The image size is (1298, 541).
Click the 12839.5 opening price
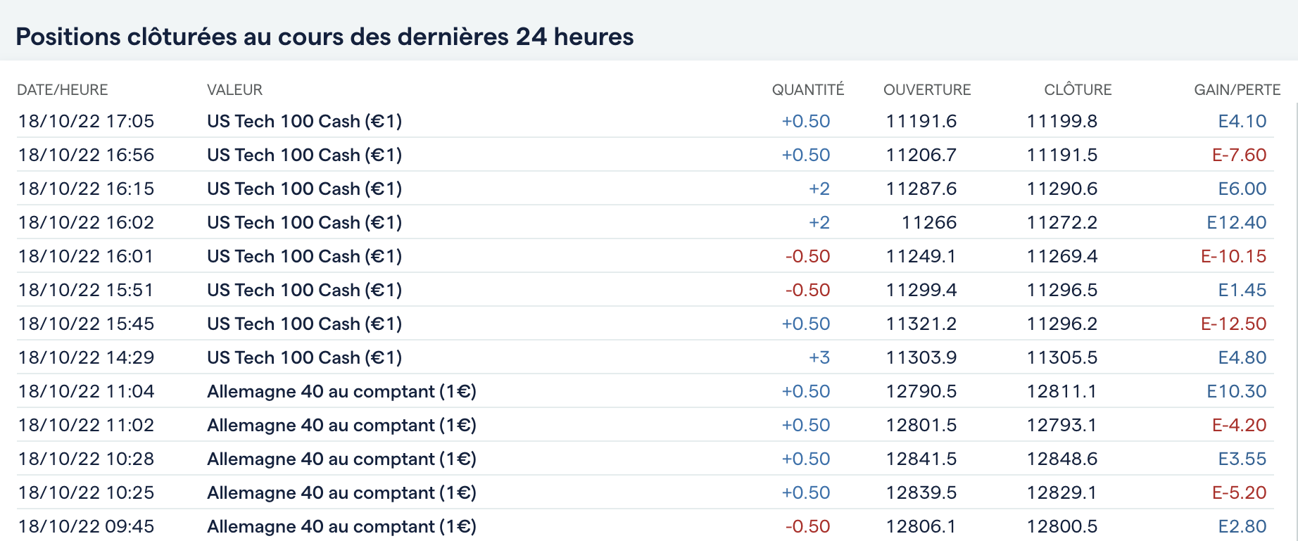point(921,492)
